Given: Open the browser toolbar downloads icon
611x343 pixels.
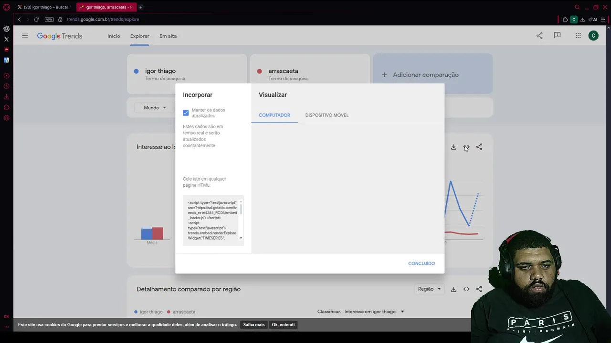Looking at the screenshot, I should [x=582, y=20].
